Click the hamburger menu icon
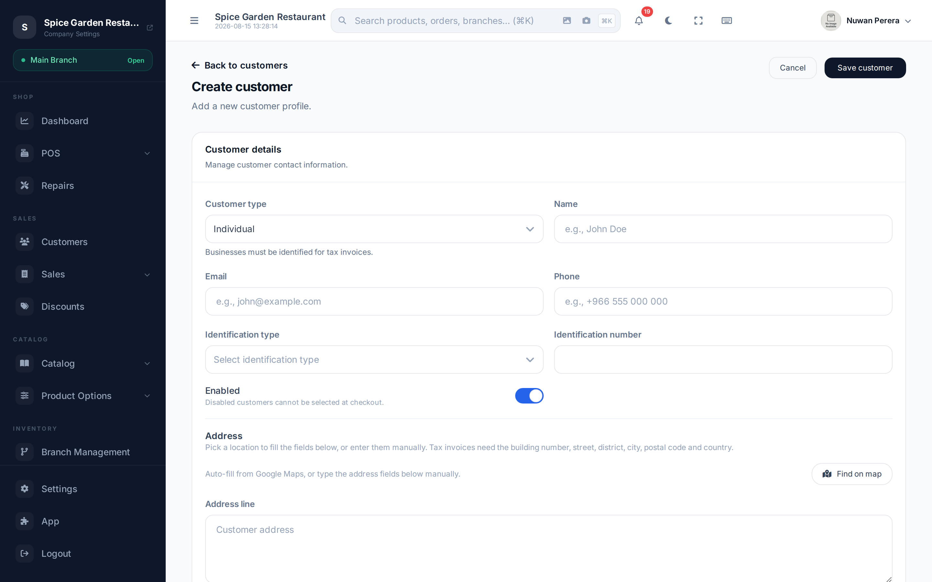 tap(194, 20)
